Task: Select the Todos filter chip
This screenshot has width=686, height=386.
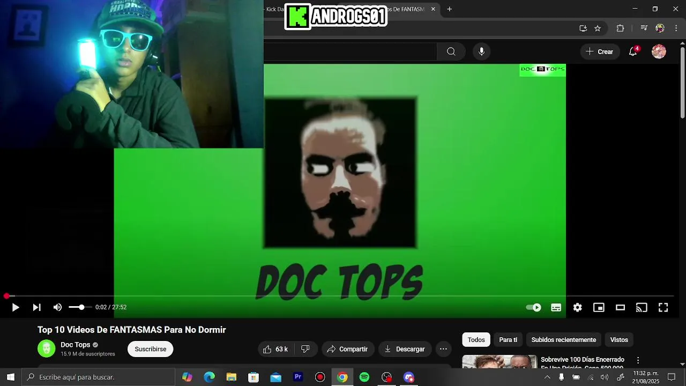Action: point(476,340)
